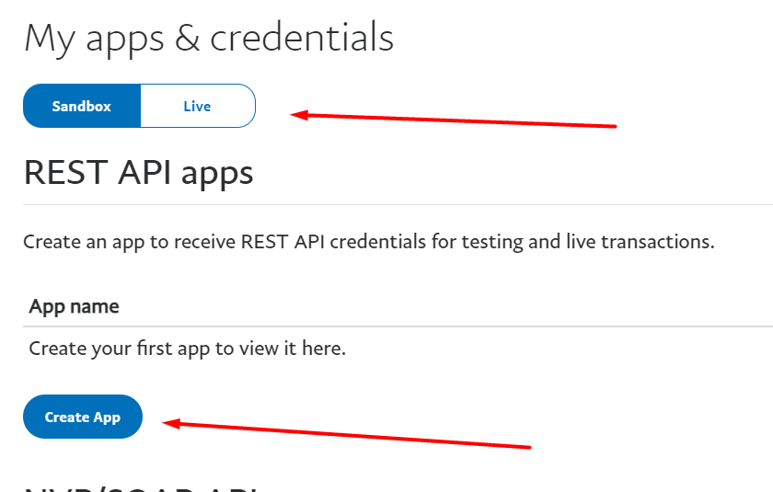Click the red arrow pointing at the Sandbox/Live toggle
The height and width of the screenshot is (492, 773).
coord(453,120)
